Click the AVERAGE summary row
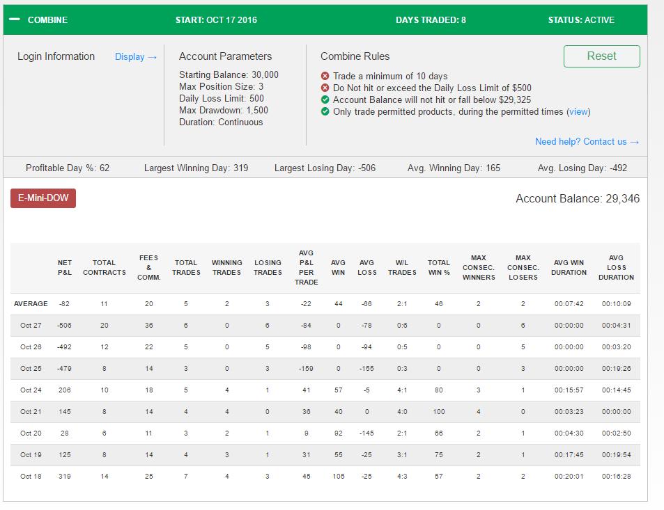This screenshot has width=664, height=510. pos(325,304)
